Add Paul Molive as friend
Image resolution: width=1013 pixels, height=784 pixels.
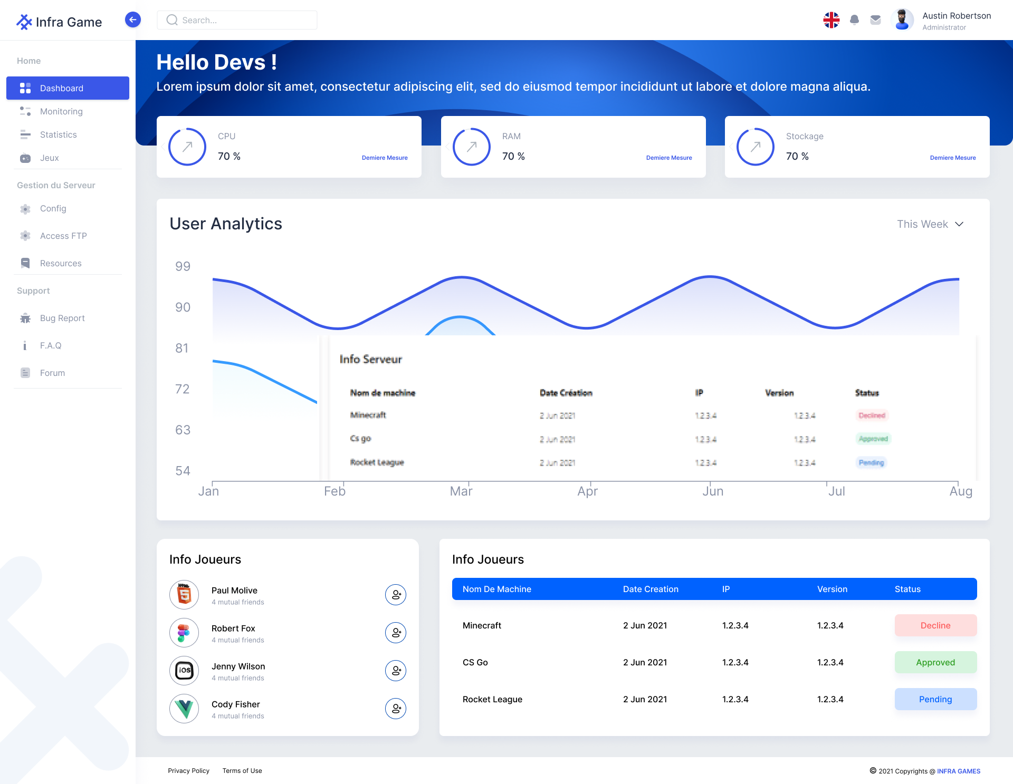point(396,595)
